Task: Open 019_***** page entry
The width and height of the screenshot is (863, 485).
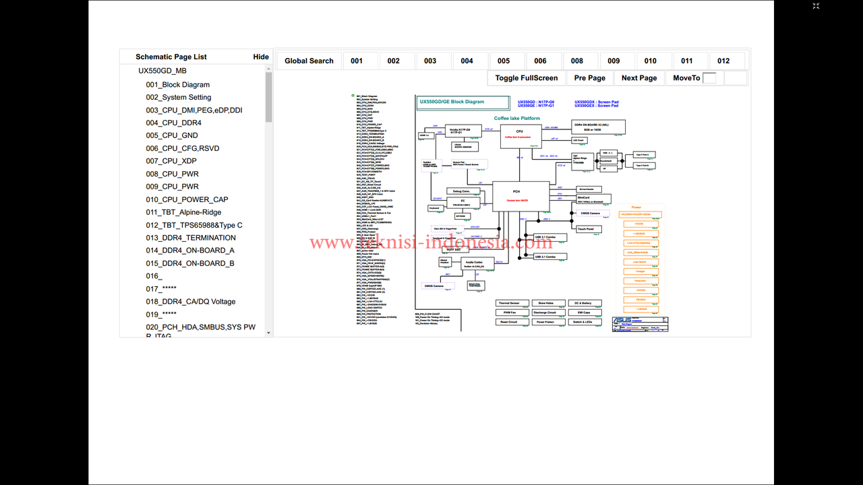Action: 161,315
